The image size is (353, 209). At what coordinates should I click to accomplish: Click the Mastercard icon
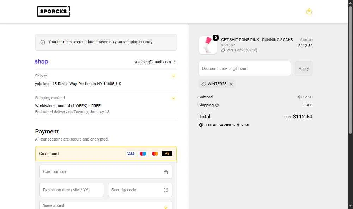tap(155, 154)
